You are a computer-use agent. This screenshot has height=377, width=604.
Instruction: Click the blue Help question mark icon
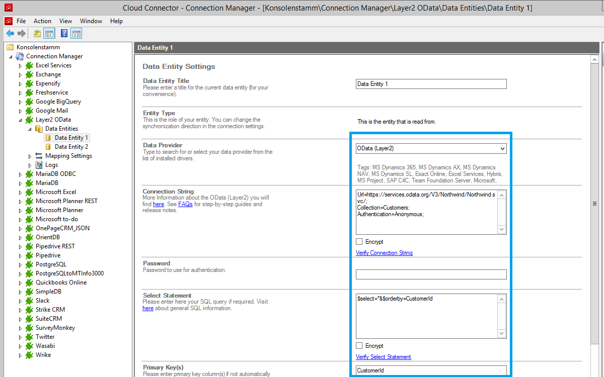click(x=64, y=34)
